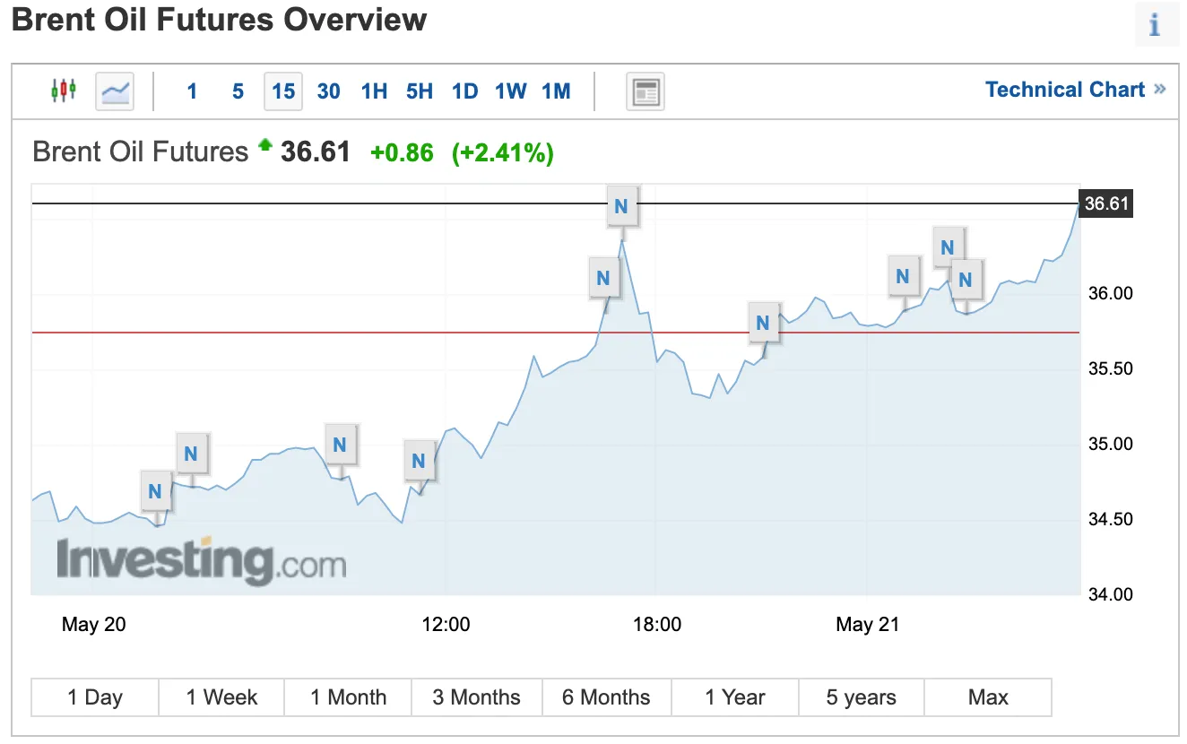Open the 1 Day range tab

pyautogui.click(x=95, y=697)
